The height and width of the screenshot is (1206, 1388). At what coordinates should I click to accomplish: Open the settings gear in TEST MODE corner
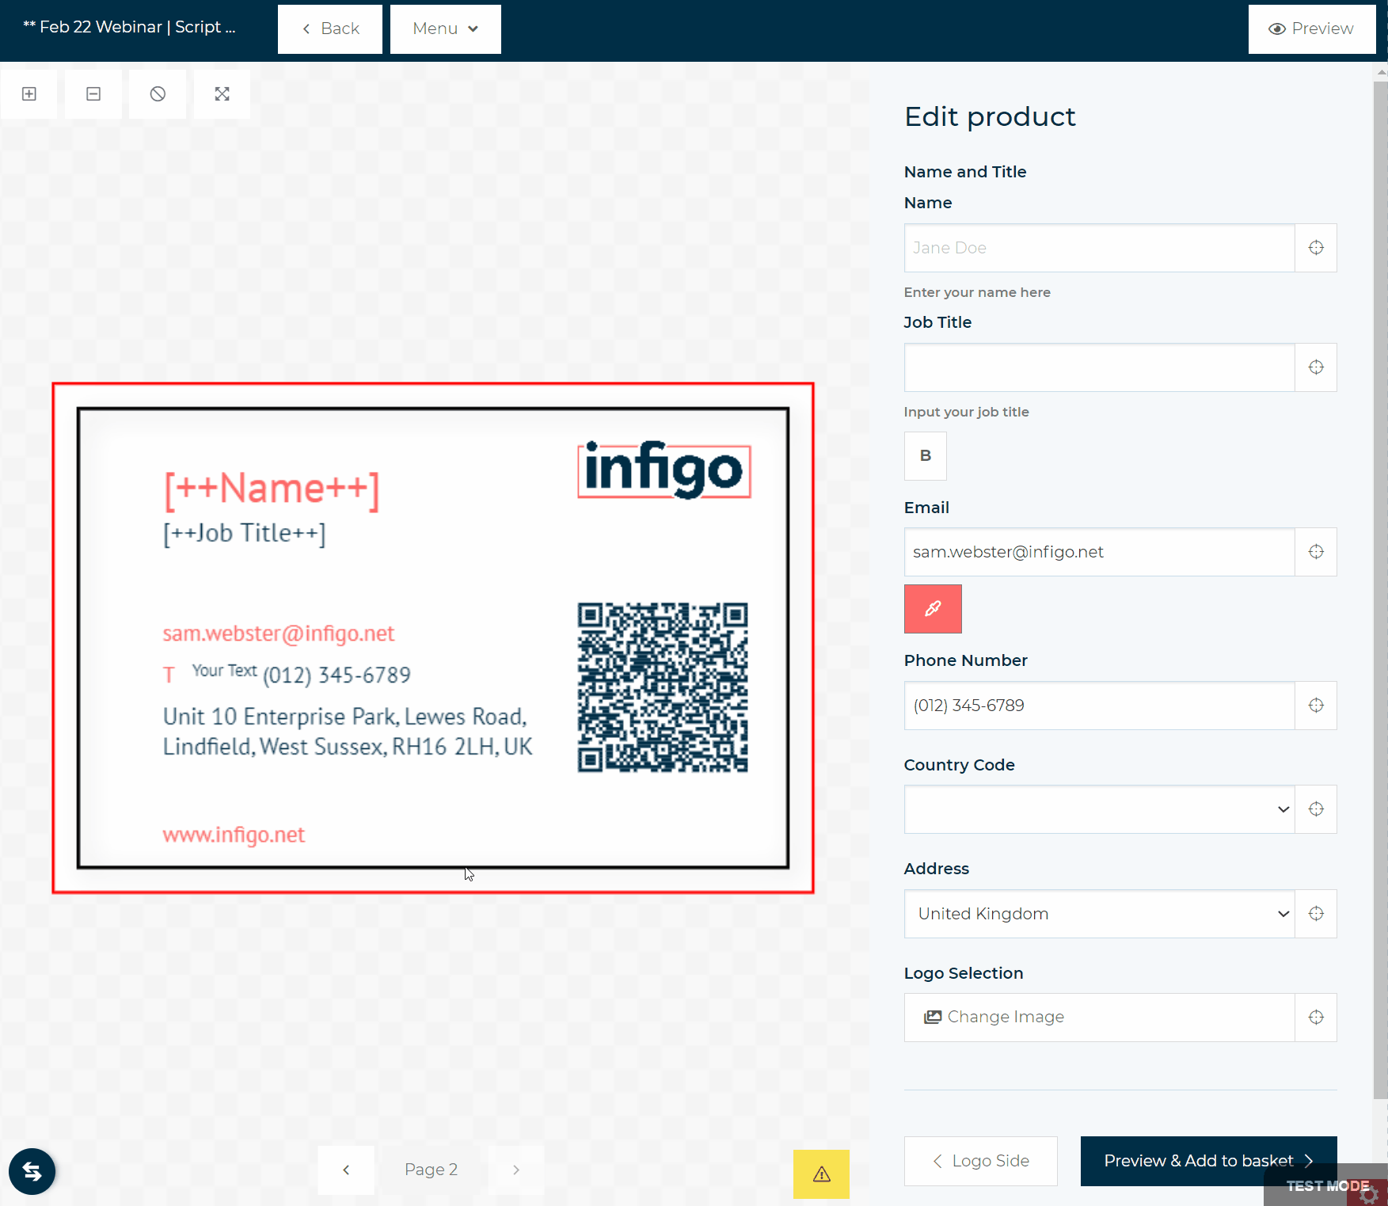coord(1368,1194)
